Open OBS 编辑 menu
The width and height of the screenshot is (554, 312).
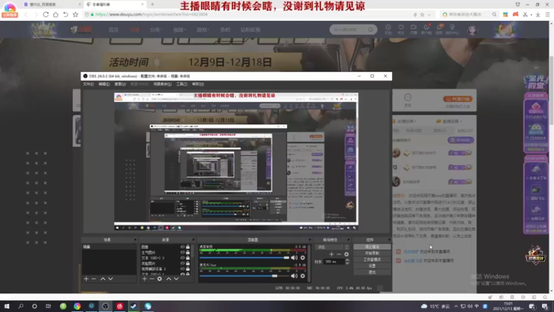[x=104, y=84]
